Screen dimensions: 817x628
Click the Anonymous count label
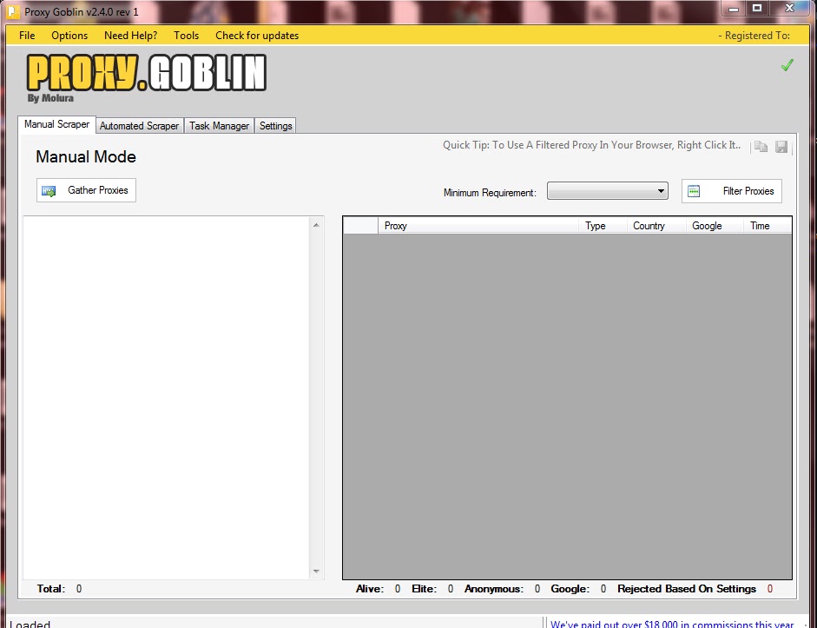[494, 589]
